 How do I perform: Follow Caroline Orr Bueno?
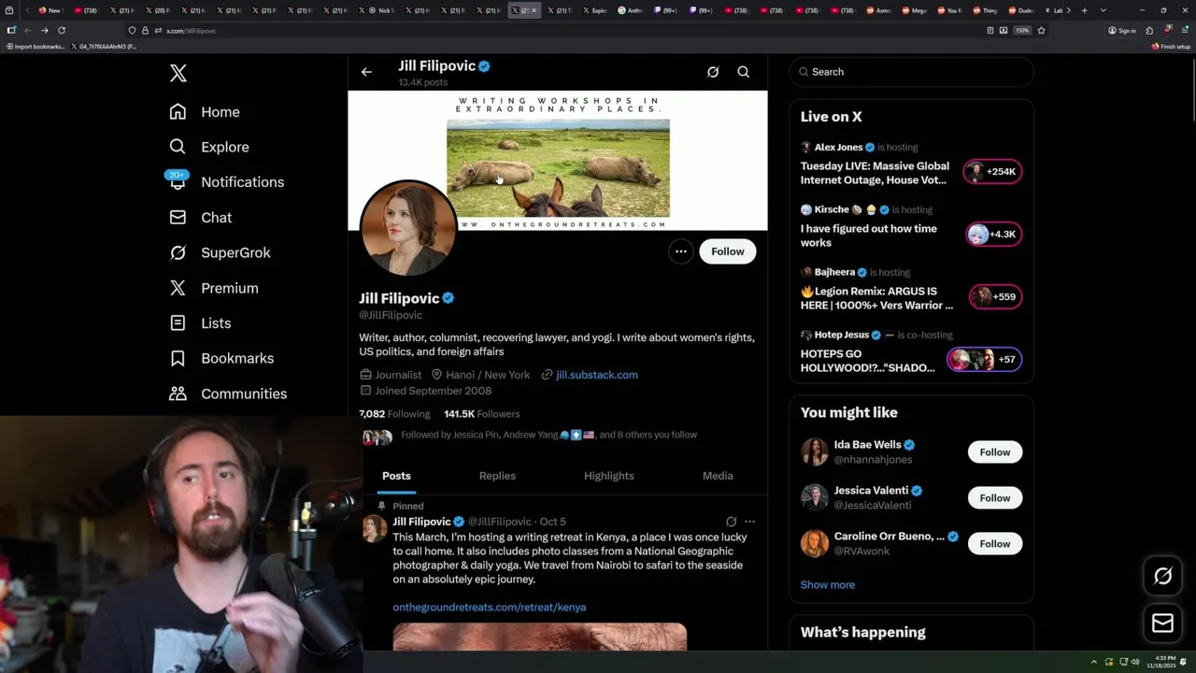pyautogui.click(x=995, y=544)
